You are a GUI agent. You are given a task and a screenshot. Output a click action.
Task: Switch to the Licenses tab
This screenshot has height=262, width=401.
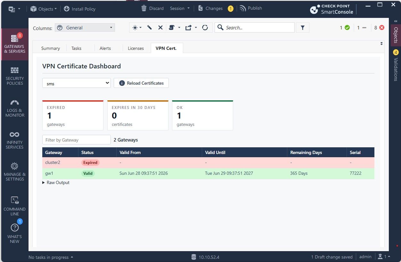coord(136,48)
